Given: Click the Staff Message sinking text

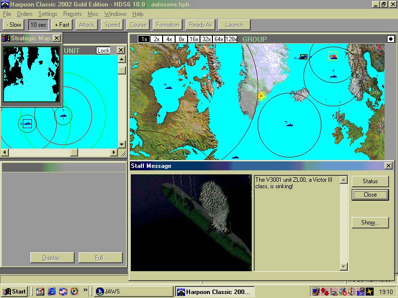Looking at the screenshot, I should [x=294, y=183].
